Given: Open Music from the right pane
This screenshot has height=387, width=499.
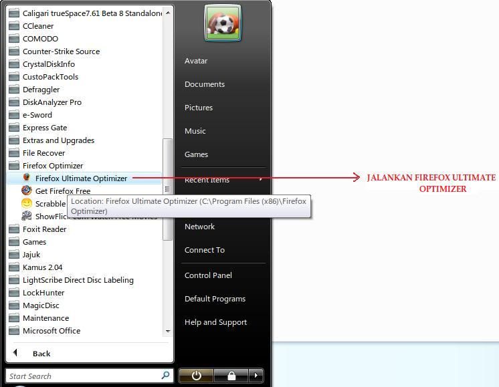Looking at the screenshot, I should (x=195, y=131).
